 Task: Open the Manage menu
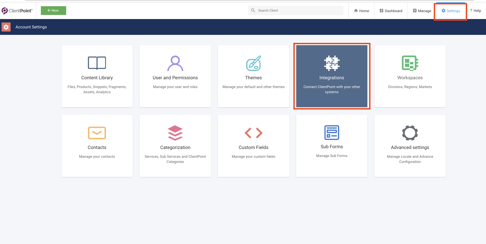(x=422, y=11)
